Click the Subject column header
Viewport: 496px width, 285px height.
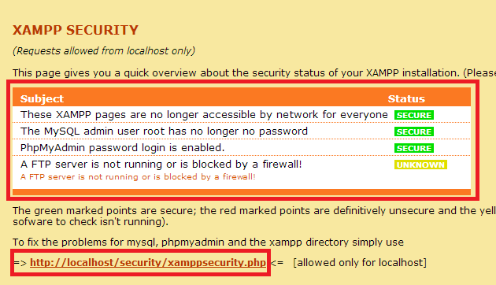[42, 98]
